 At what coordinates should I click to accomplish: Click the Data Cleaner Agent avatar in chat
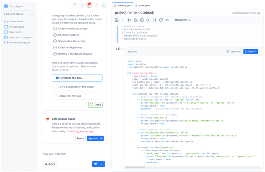click(x=48, y=119)
